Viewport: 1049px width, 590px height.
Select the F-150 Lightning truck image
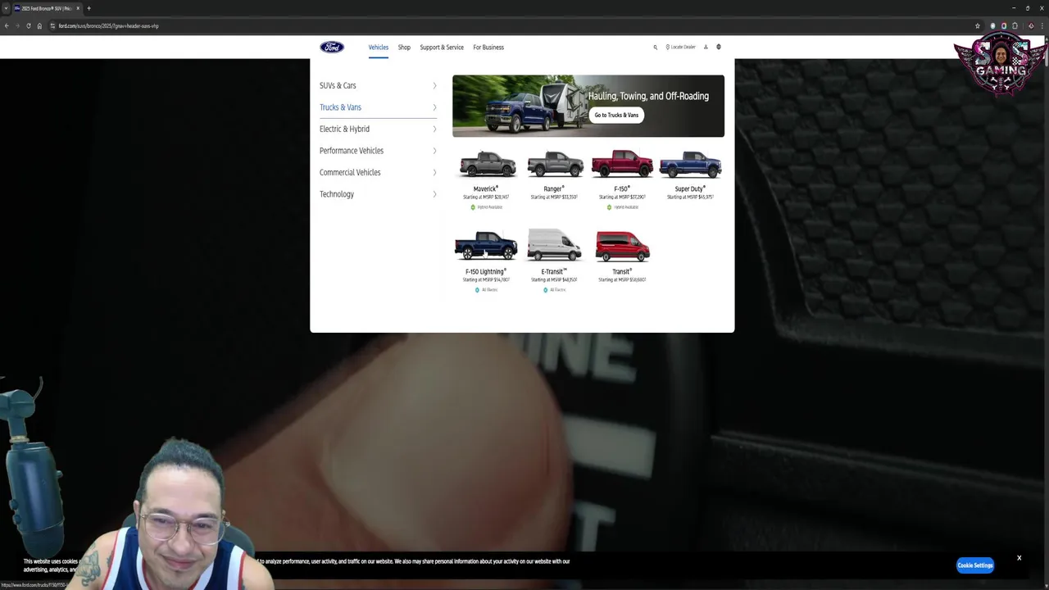[x=486, y=245]
